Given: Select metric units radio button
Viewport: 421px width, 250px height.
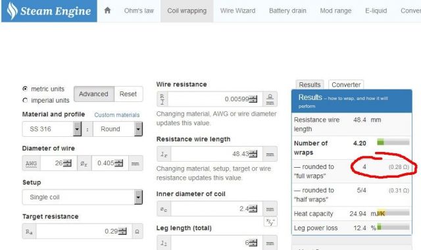Looking at the screenshot, I should coord(25,89).
